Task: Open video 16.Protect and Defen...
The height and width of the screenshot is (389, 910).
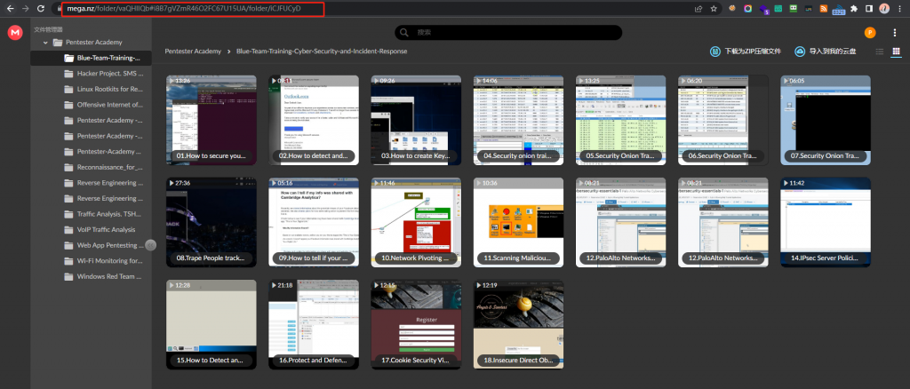Action: click(x=314, y=325)
